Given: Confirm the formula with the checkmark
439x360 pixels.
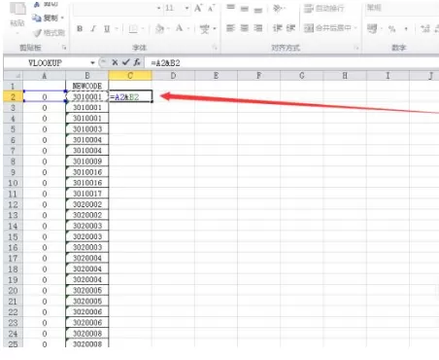Looking at the screenshot, I should point(126,62).
